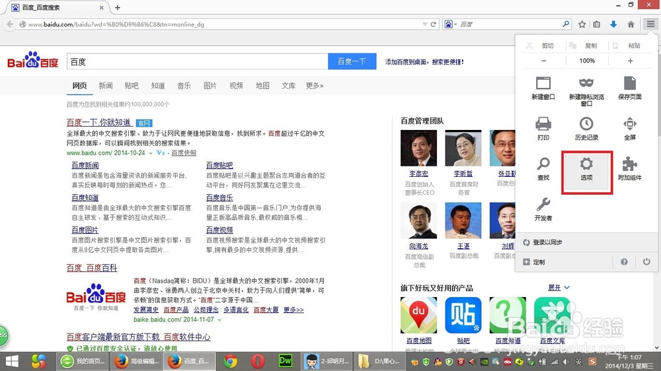Open Customize entry in Firefox menu
Viewport: 661px width, 371px height.
[533, 262]
